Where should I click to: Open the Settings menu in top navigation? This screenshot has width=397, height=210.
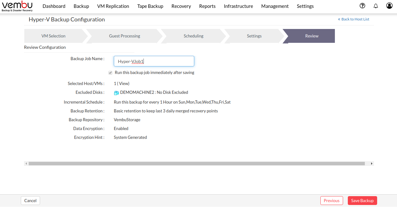[305, 6]
